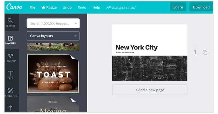
Task: Select the horses landscape layout thumbnail
Action: [x=53, y=47]
